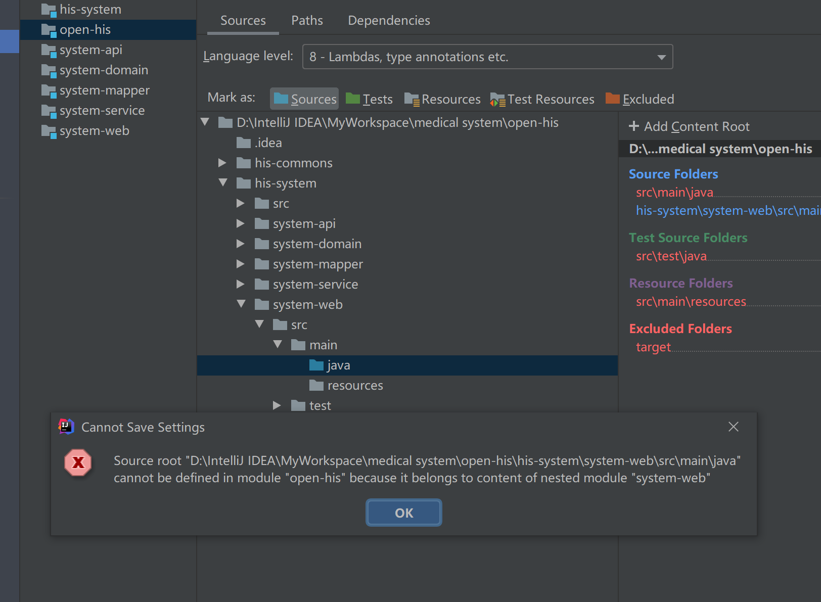
Task: Select the open-his module in the list
Action: (x=108, y=30)
